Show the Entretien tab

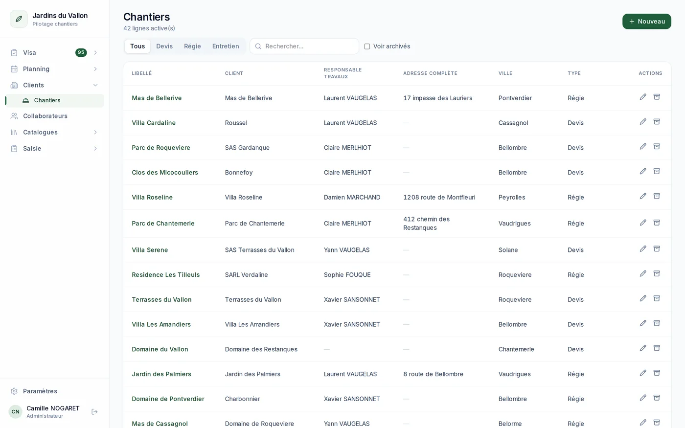(226, 46)
